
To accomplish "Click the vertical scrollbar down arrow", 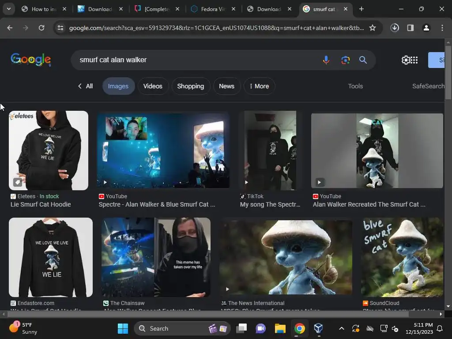I will point(448,306).
